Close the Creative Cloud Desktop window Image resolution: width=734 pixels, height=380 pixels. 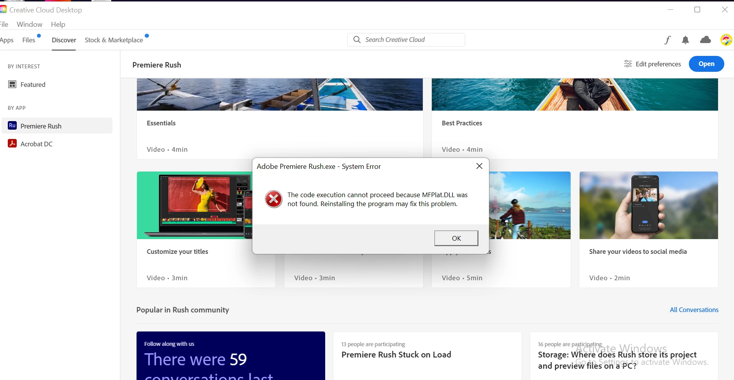724,10
